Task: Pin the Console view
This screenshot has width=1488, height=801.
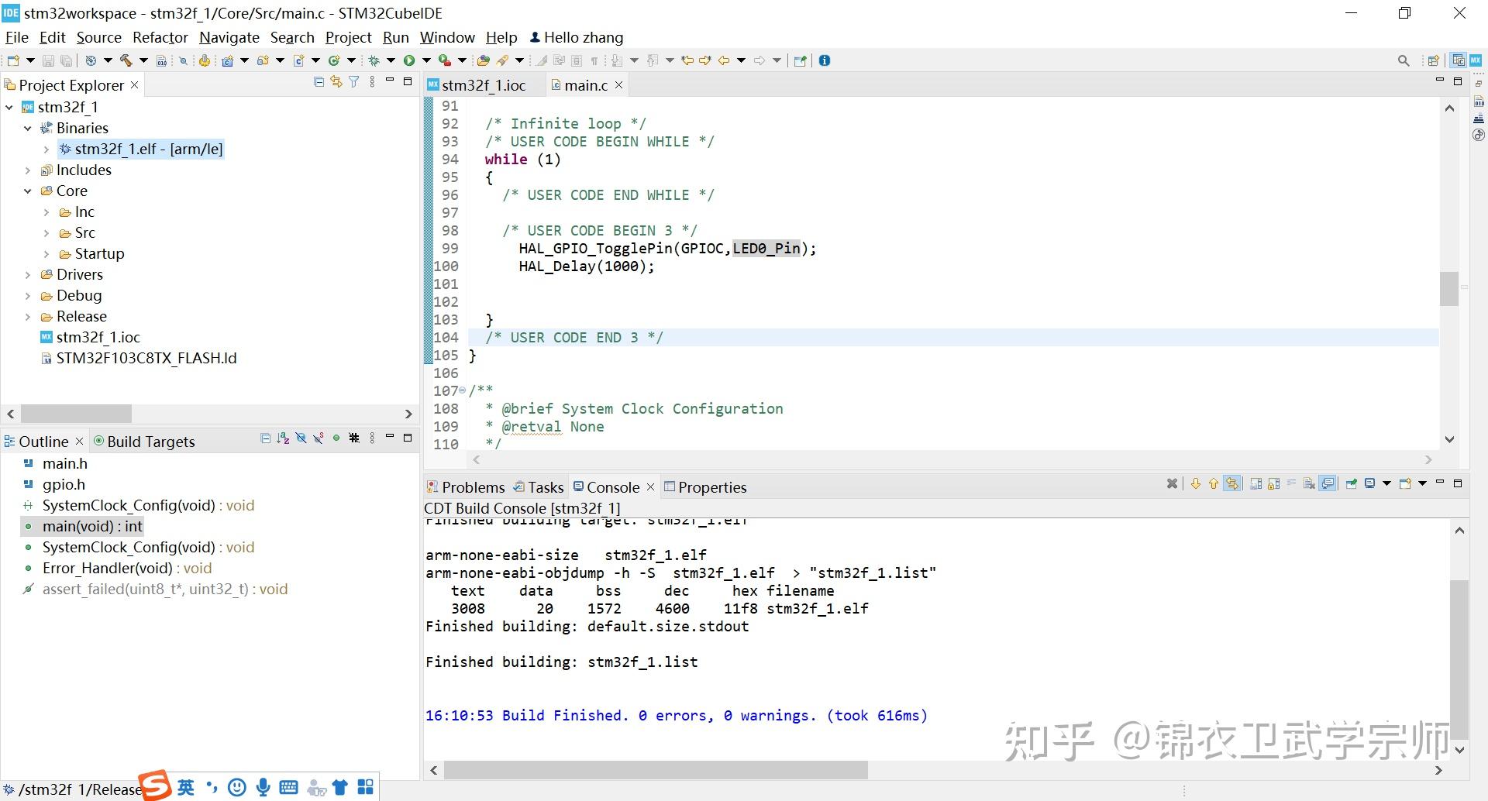Action: click(x=1351, y=483)
